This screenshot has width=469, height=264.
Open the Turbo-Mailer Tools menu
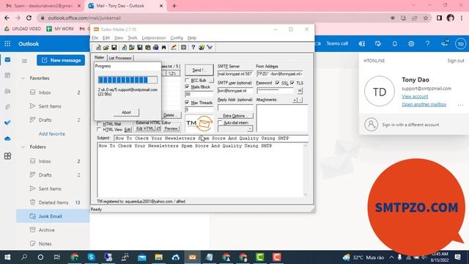tap(132, 38)
